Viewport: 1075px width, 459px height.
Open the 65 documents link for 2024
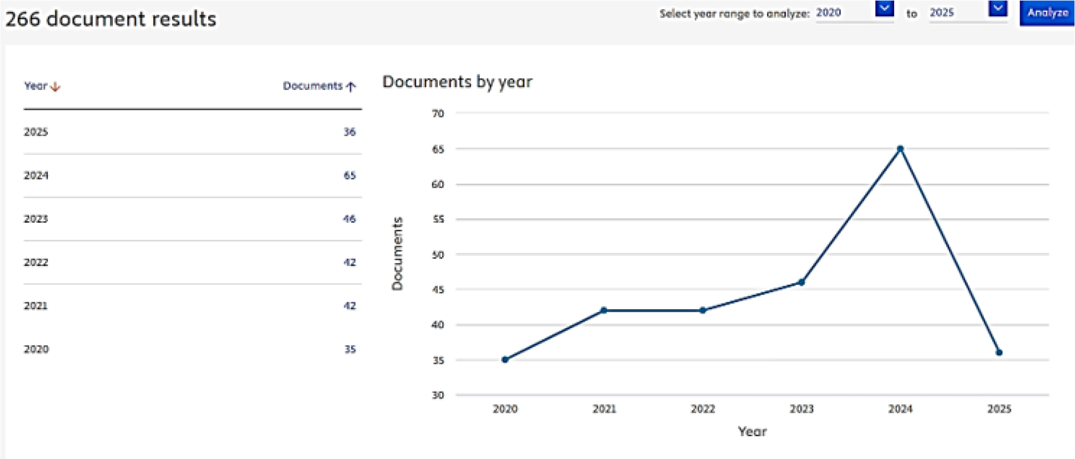[x=350, y=175]
